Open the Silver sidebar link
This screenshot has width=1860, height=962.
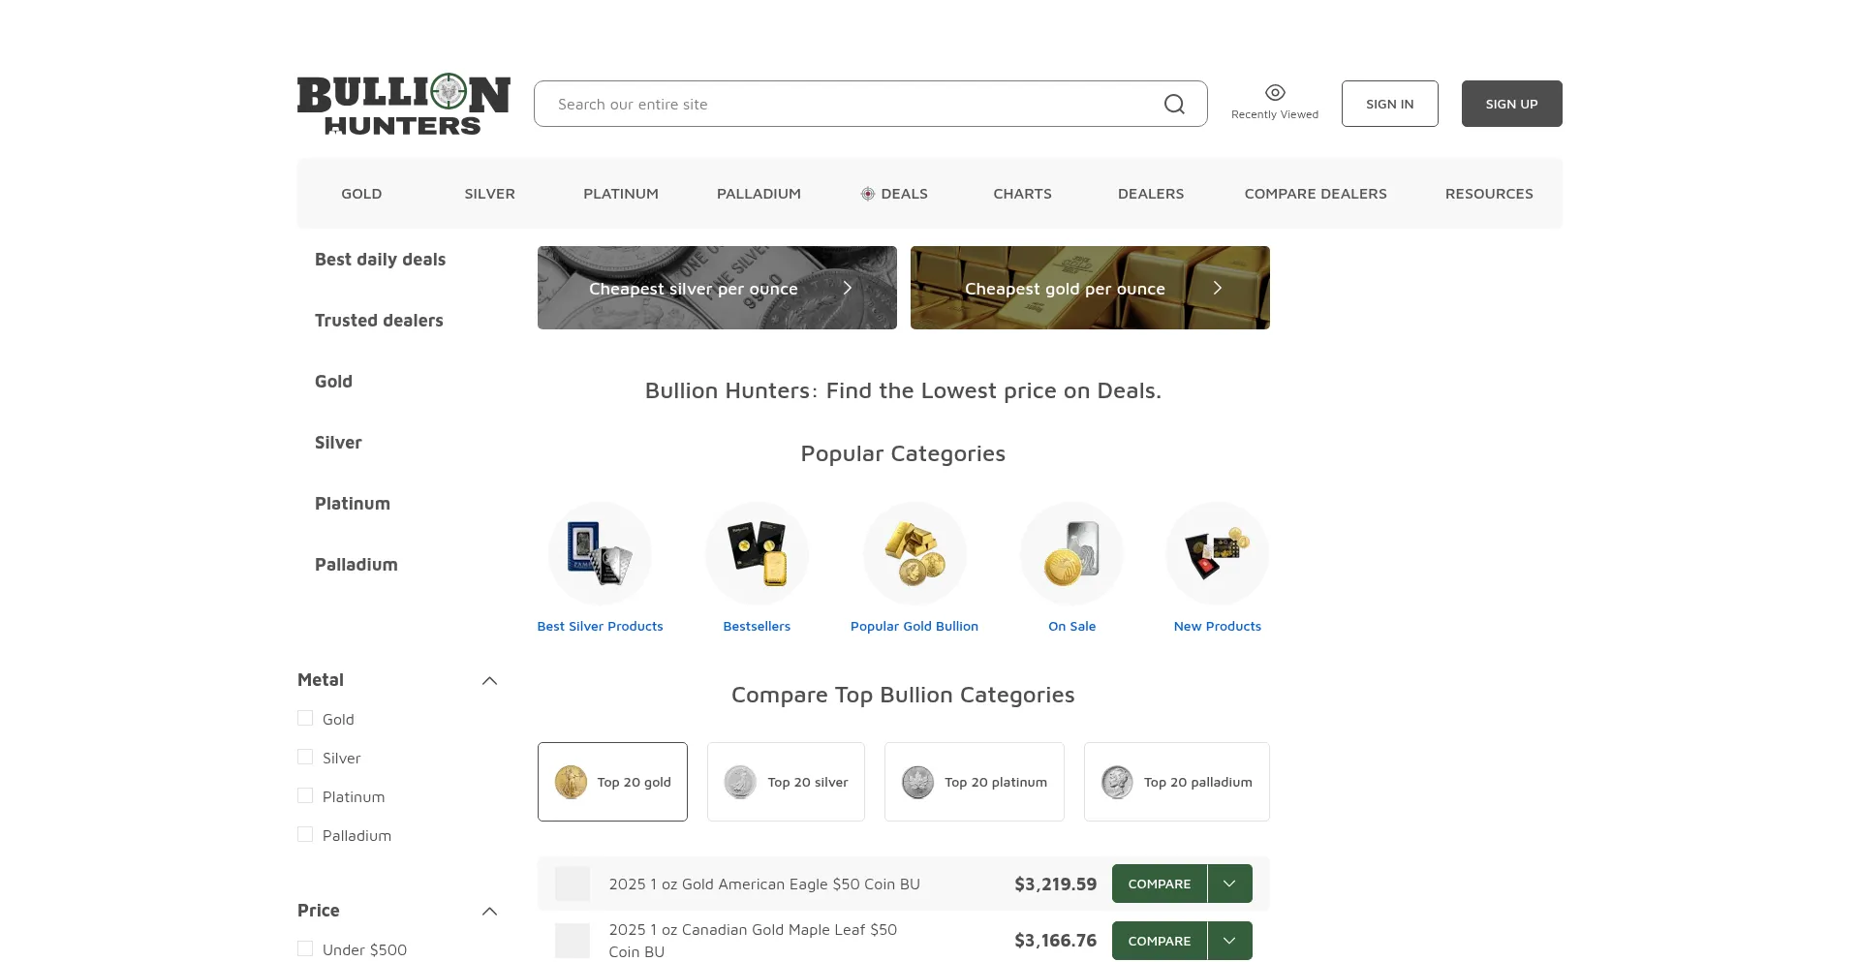coord(338,443)
